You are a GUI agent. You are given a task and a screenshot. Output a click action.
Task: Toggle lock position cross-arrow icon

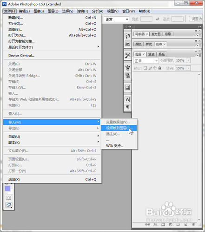tap(155, 68)
